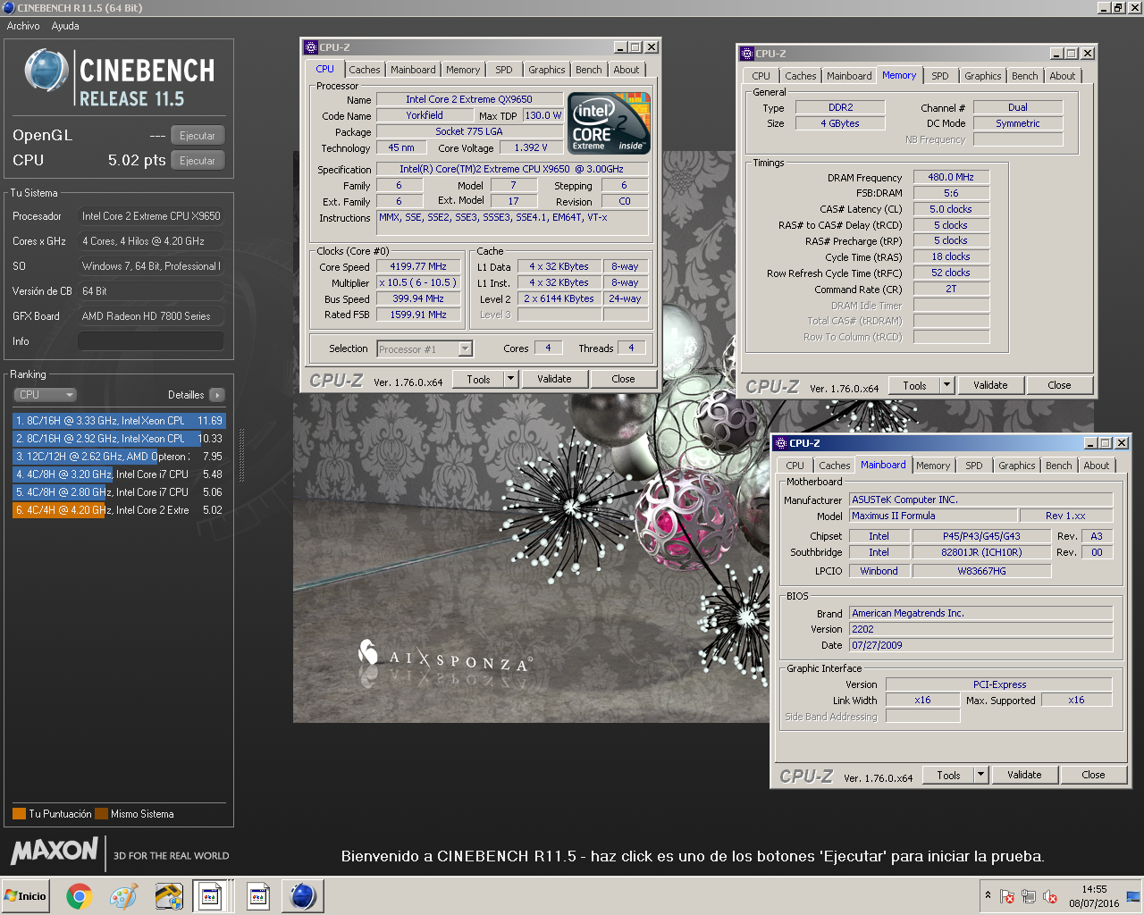The width and height of the screenshot is (1144, 915).
Task: Click the tray volume muted speaker icon
Action: tap(1050, 897)
